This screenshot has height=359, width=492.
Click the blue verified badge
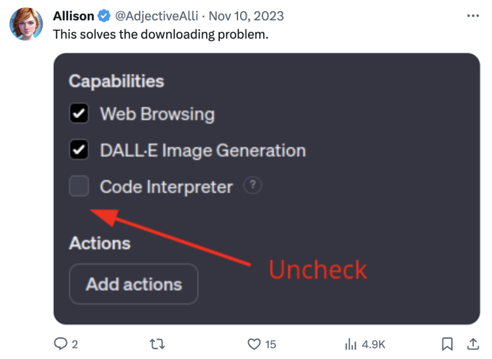(104, 15)
